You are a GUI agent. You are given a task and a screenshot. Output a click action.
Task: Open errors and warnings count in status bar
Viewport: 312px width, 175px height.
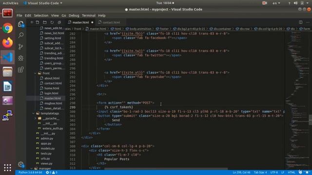(x=52, y=173)
